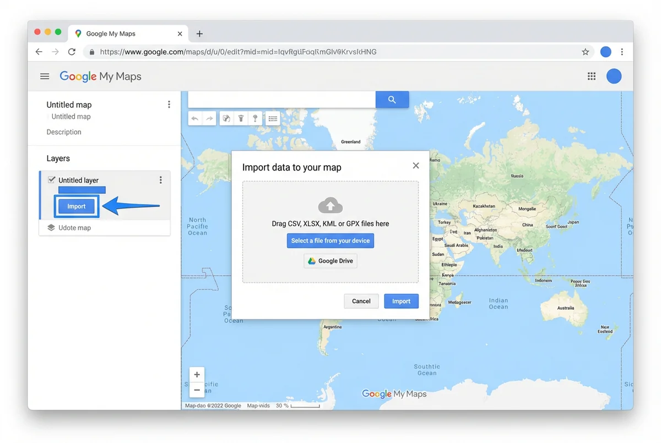Open the Untitled layer options menu
Image resolution: width=661 pixels, height=443 pixels.
tap(160, 180)
